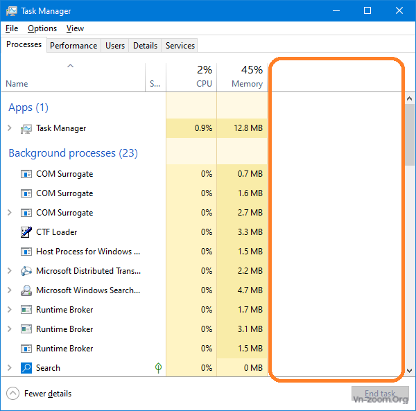Sort by CPU column header

pos(191,78)
